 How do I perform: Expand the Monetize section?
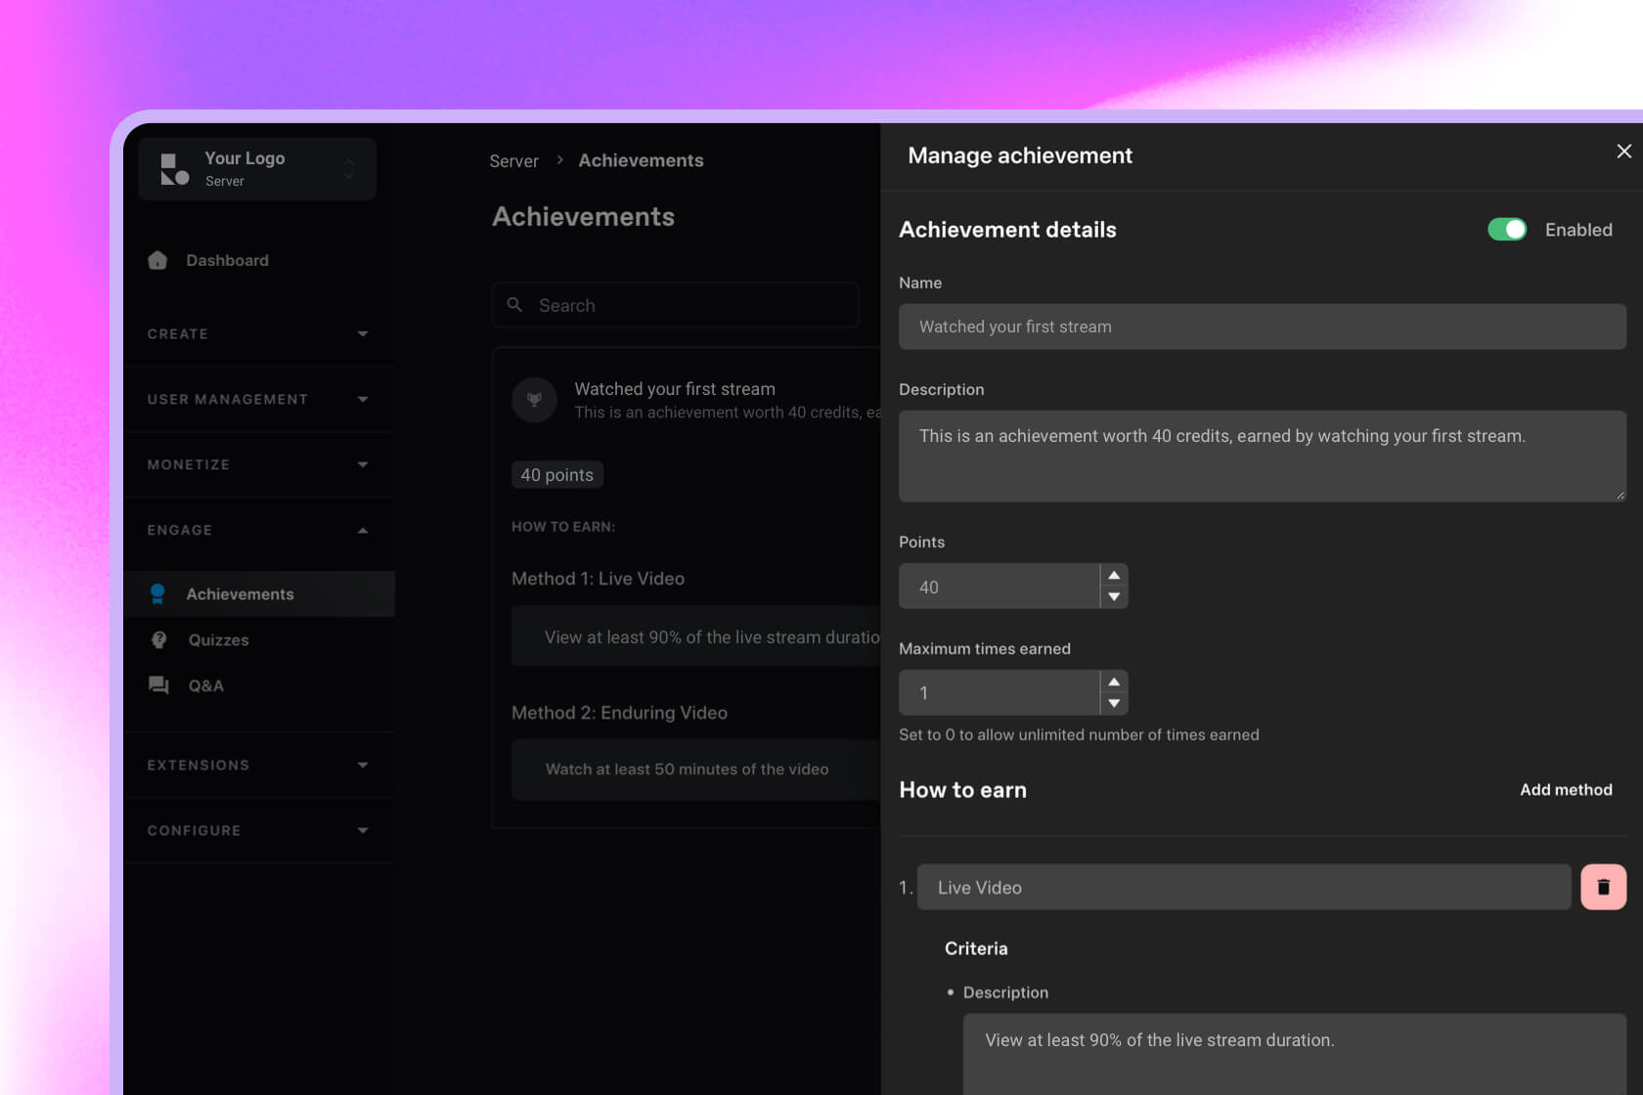258,464
